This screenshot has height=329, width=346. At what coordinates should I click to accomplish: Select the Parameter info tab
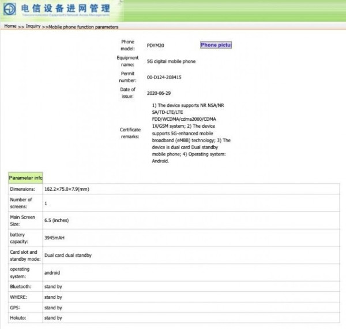(25, 178)
